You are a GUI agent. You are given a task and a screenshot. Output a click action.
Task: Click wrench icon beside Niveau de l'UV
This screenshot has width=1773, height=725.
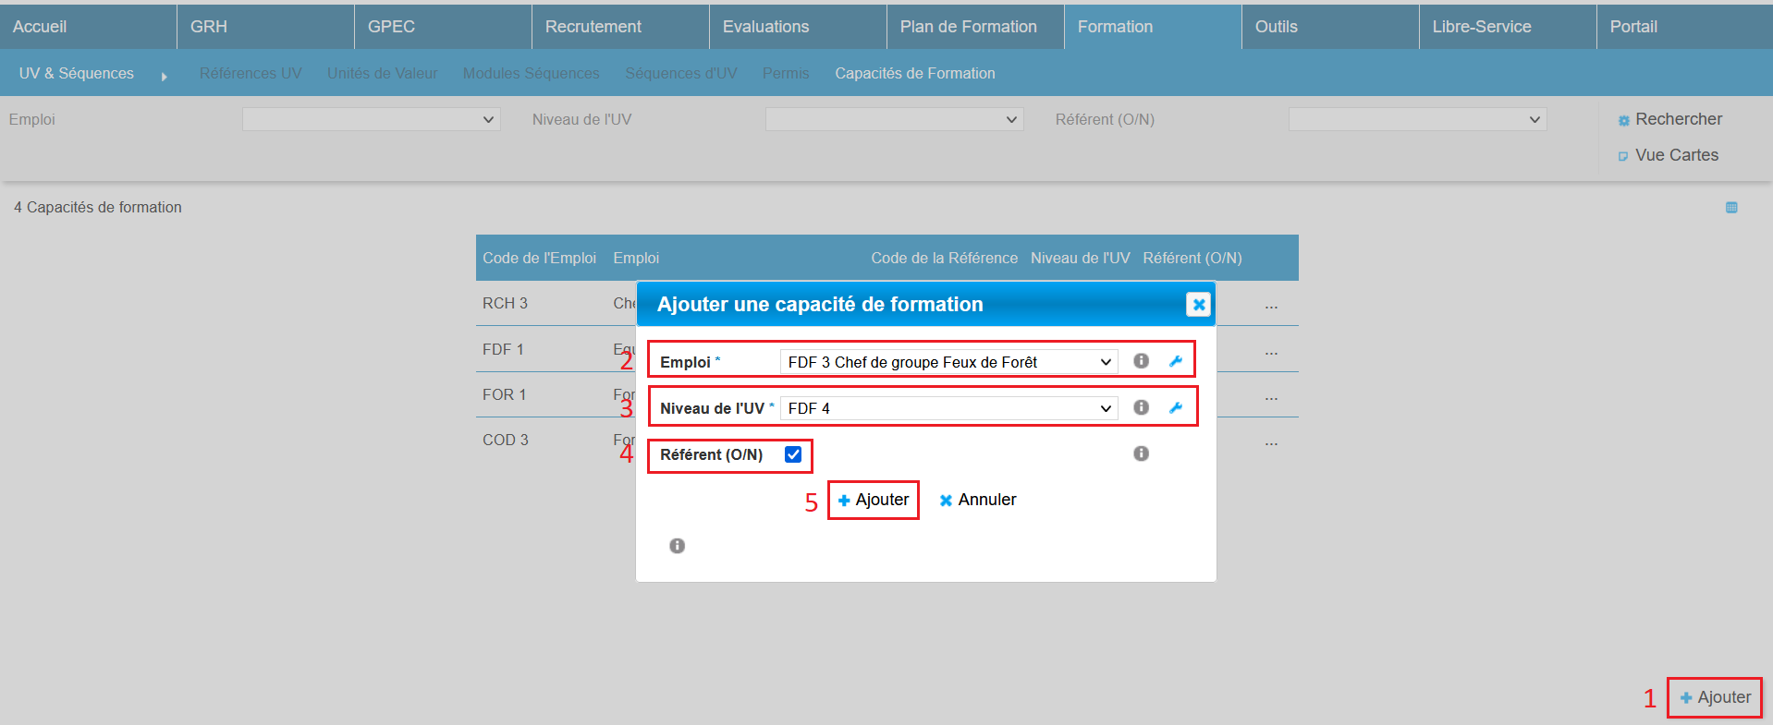(1176, 407)
